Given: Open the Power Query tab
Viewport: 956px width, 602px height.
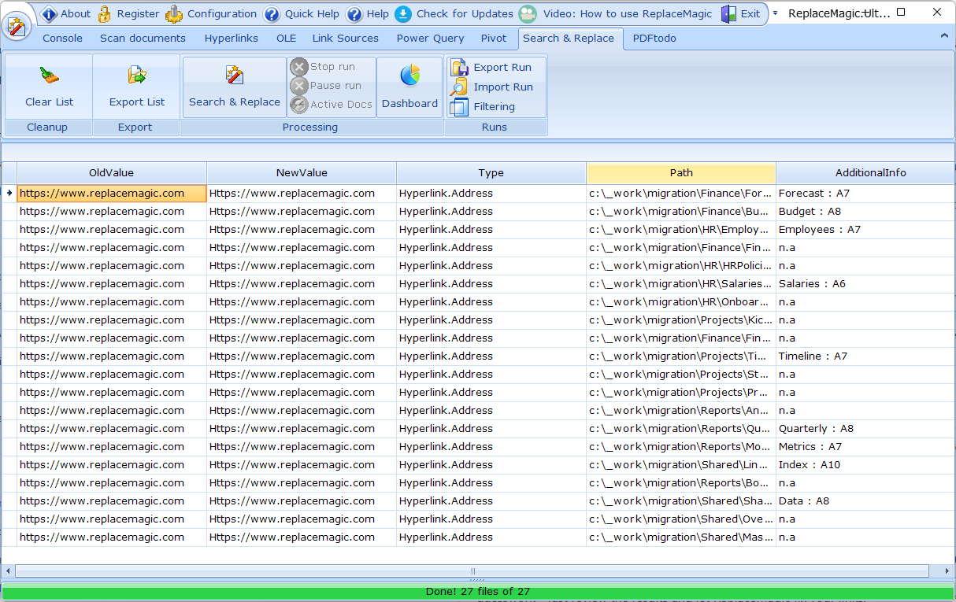Looking at the screenshot, I should (x=431, y=38).
